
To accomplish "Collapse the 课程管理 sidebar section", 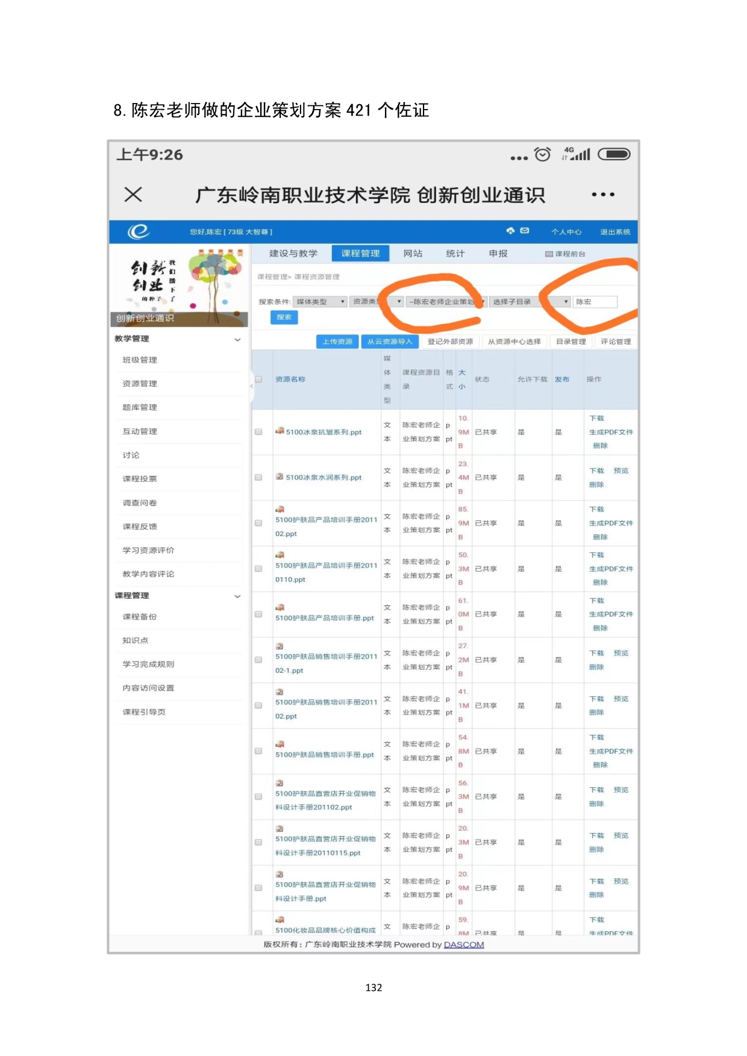I will [237, 596].
